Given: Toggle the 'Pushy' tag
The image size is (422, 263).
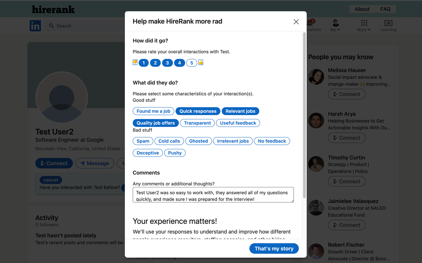Looking at the screenshot, I should [x=175, y=153].
